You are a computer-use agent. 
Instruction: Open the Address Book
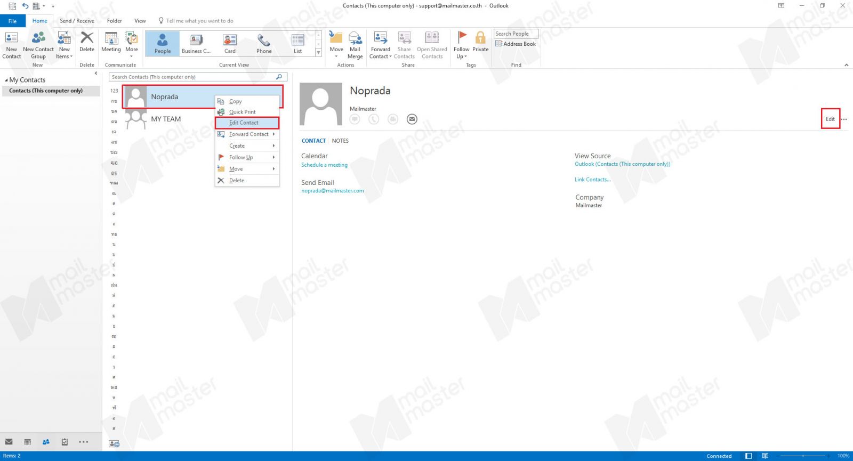[x=516, y=44]
